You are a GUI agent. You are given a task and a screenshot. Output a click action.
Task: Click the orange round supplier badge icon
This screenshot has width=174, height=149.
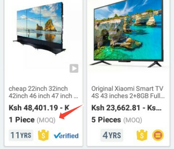pyautogui.click(x=158, y=135)
